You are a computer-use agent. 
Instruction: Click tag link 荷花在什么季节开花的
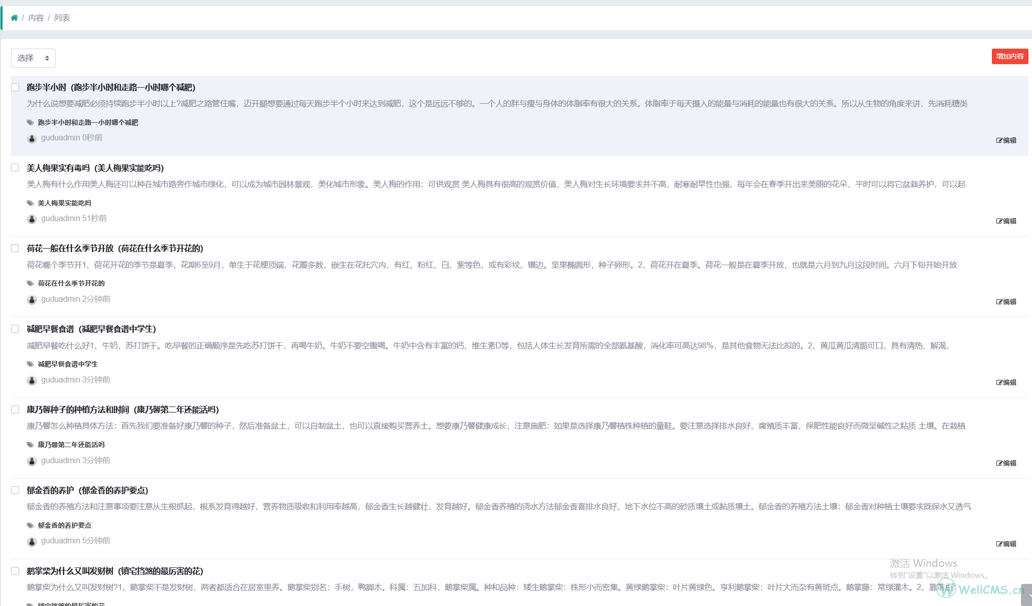click(71, 283)
